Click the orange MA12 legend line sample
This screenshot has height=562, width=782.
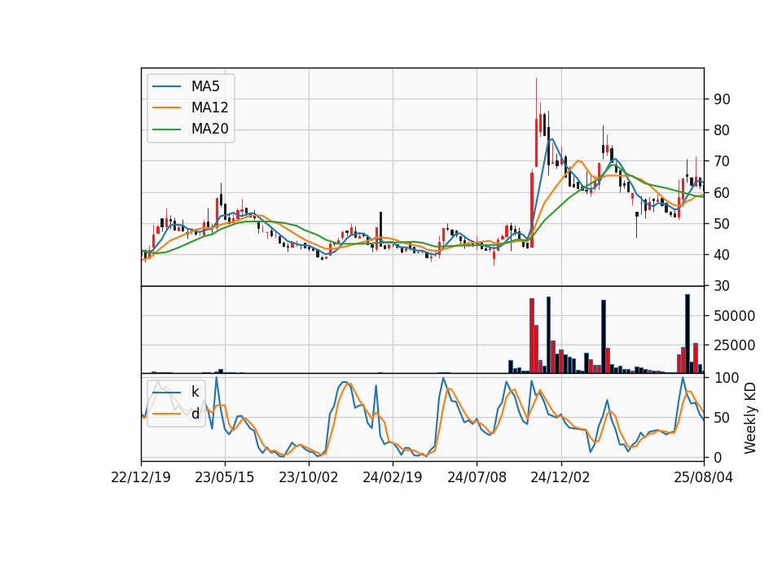point(166,108)
